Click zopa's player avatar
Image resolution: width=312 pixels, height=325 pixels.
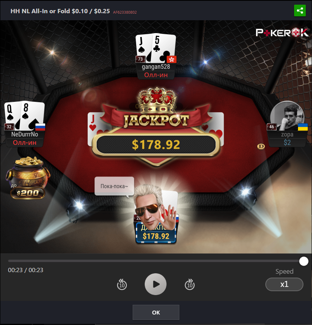point(287,116)
